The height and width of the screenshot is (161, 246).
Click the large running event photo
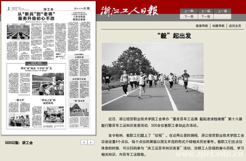click(x=152, y=77)
